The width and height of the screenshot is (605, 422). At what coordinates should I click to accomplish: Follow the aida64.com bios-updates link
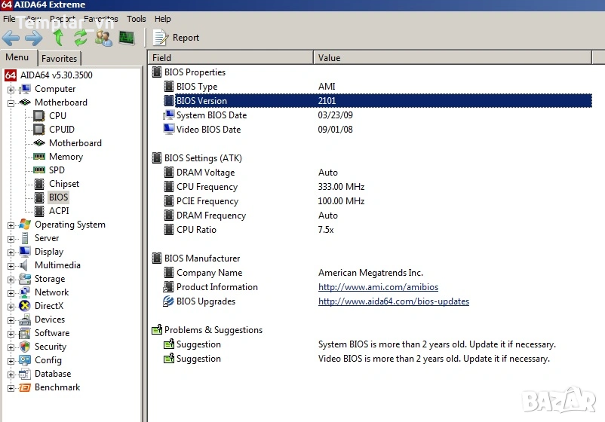393,301
